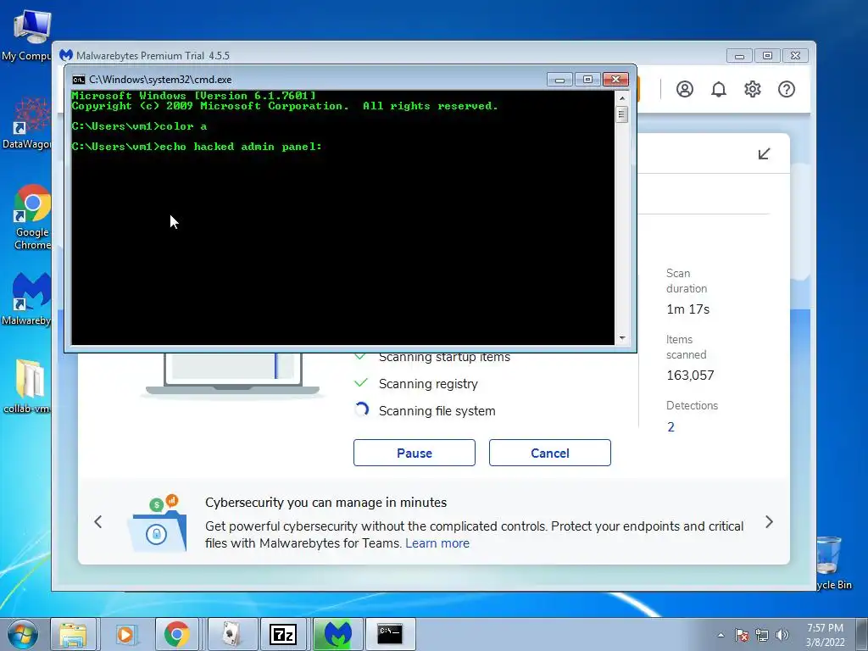Minimize the cmd.exe window
The image size is (868, 651).
(x=559, y=80)
